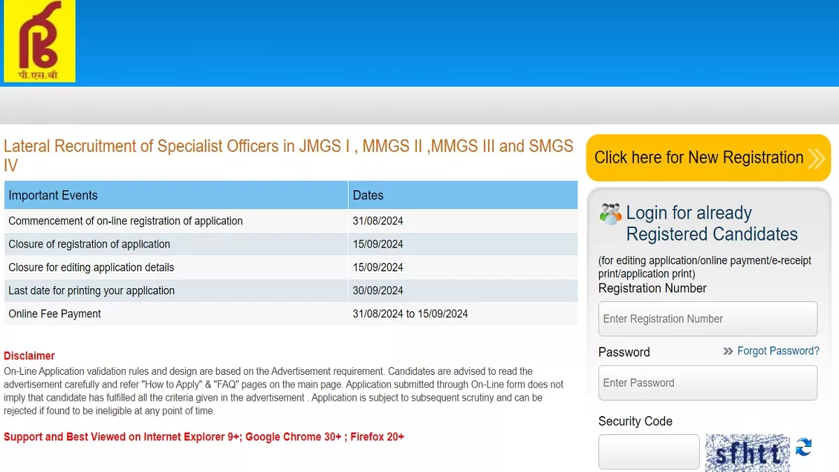Select Last date for printing your application

pos(92,291)
